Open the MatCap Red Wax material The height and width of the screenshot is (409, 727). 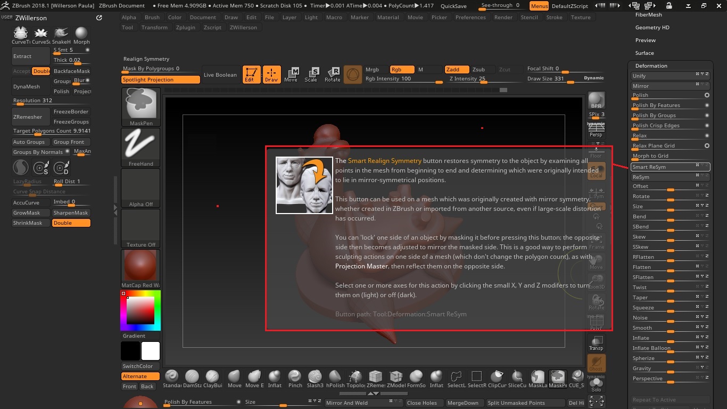point(141,269)
